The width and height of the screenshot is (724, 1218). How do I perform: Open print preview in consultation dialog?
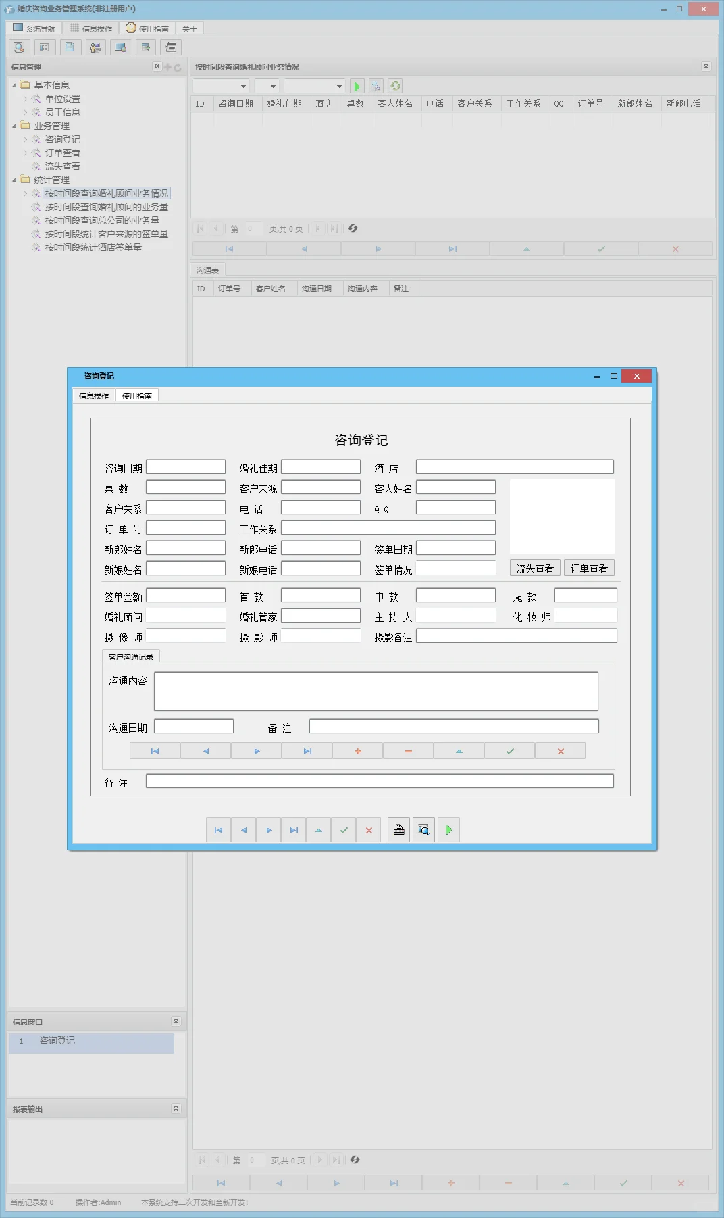coord(423,830)
